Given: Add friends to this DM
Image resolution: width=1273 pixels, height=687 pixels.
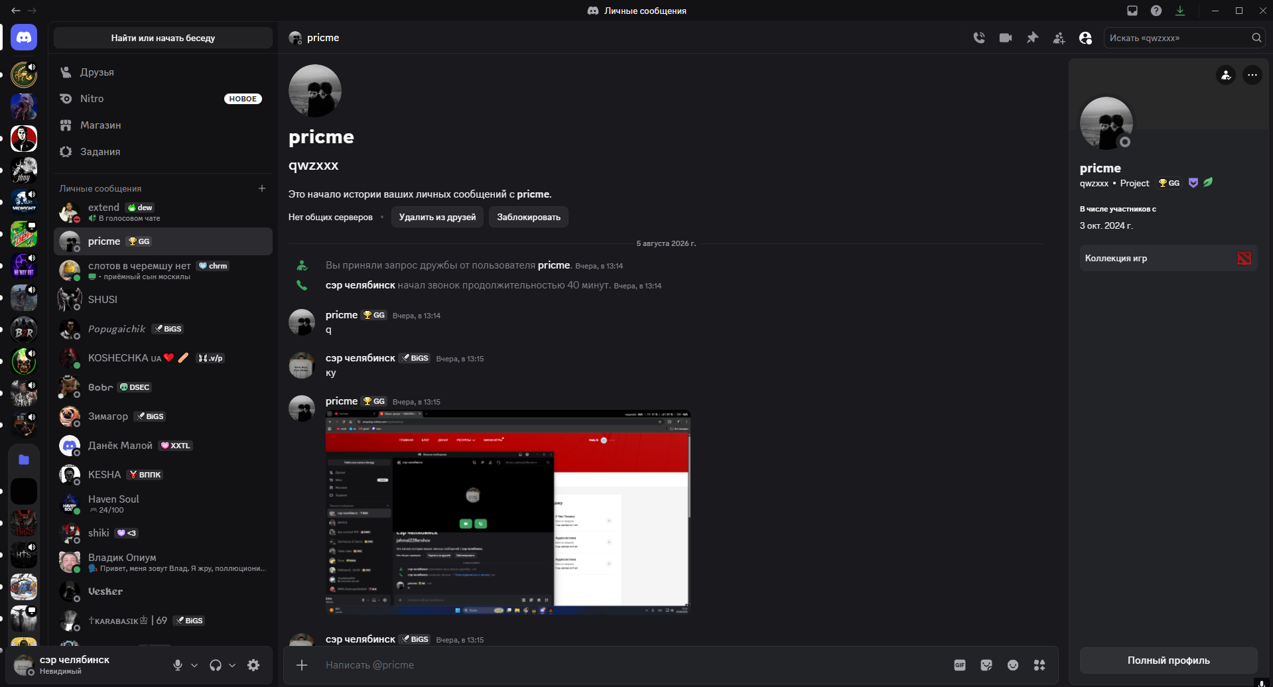Looking at the screenshot, I should click(1059, 38).
